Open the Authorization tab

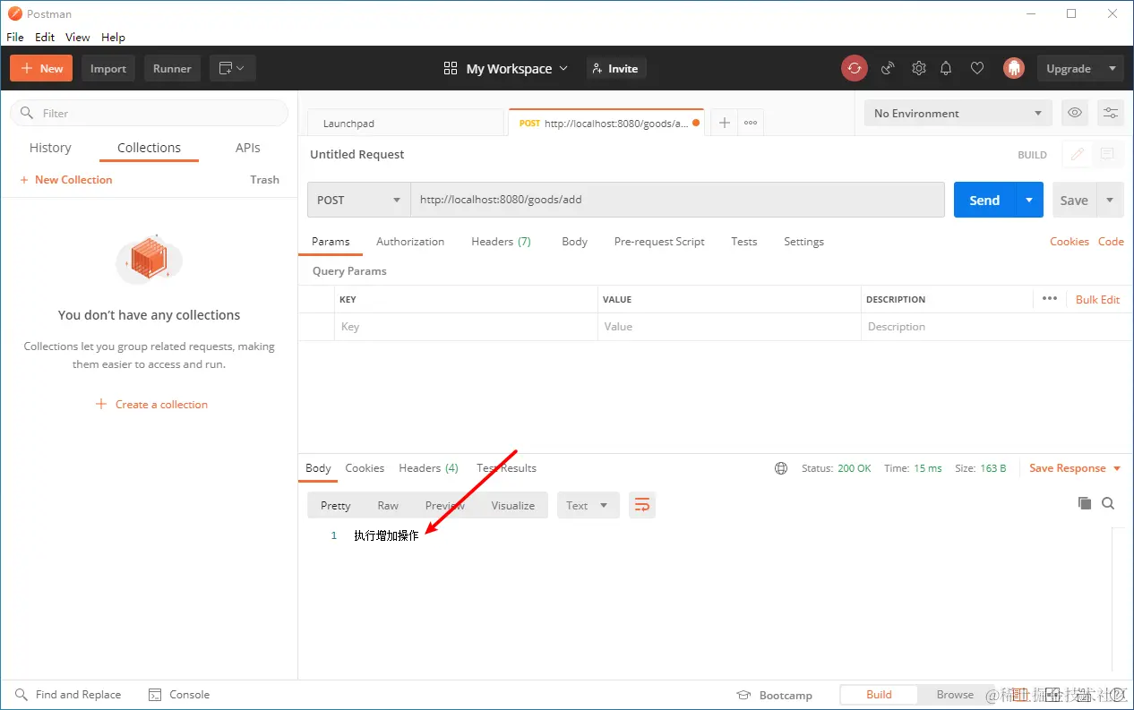(x=410, y=242)
